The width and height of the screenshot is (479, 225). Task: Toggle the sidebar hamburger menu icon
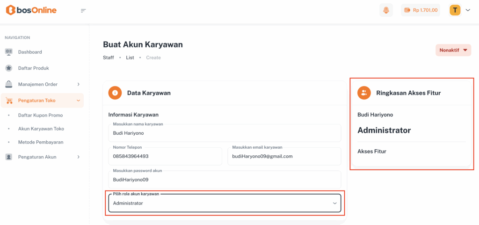pos(83,11)
